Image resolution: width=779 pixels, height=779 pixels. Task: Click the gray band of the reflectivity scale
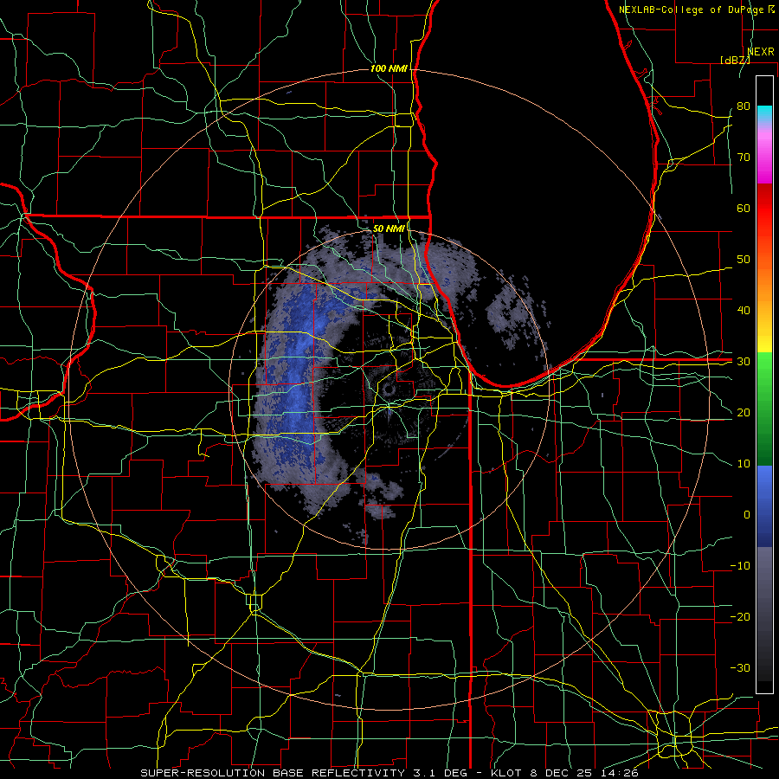(x=764, y=614)
